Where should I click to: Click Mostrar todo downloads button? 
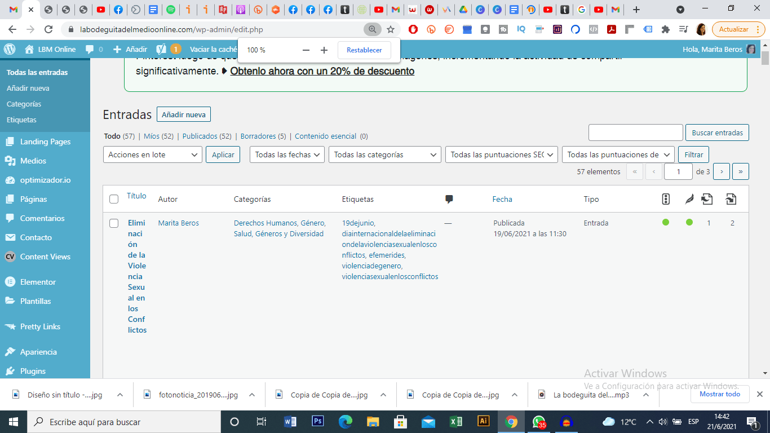[x=720, y=394]
